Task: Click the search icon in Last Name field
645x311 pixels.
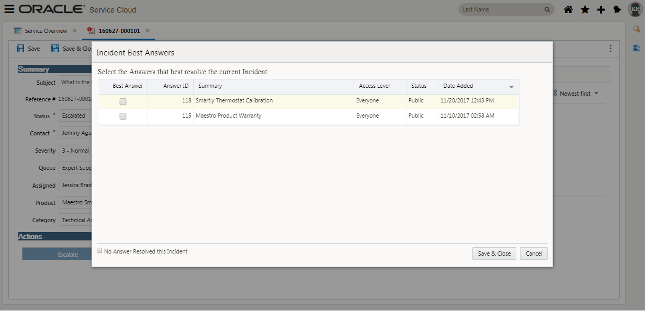Action: tap(547, 9)
